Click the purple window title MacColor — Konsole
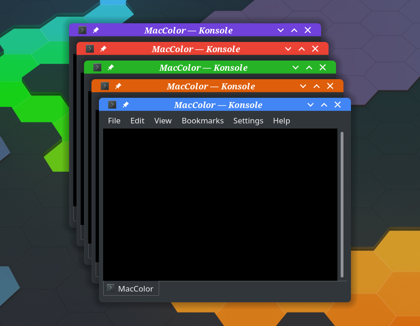 point(189,30)
